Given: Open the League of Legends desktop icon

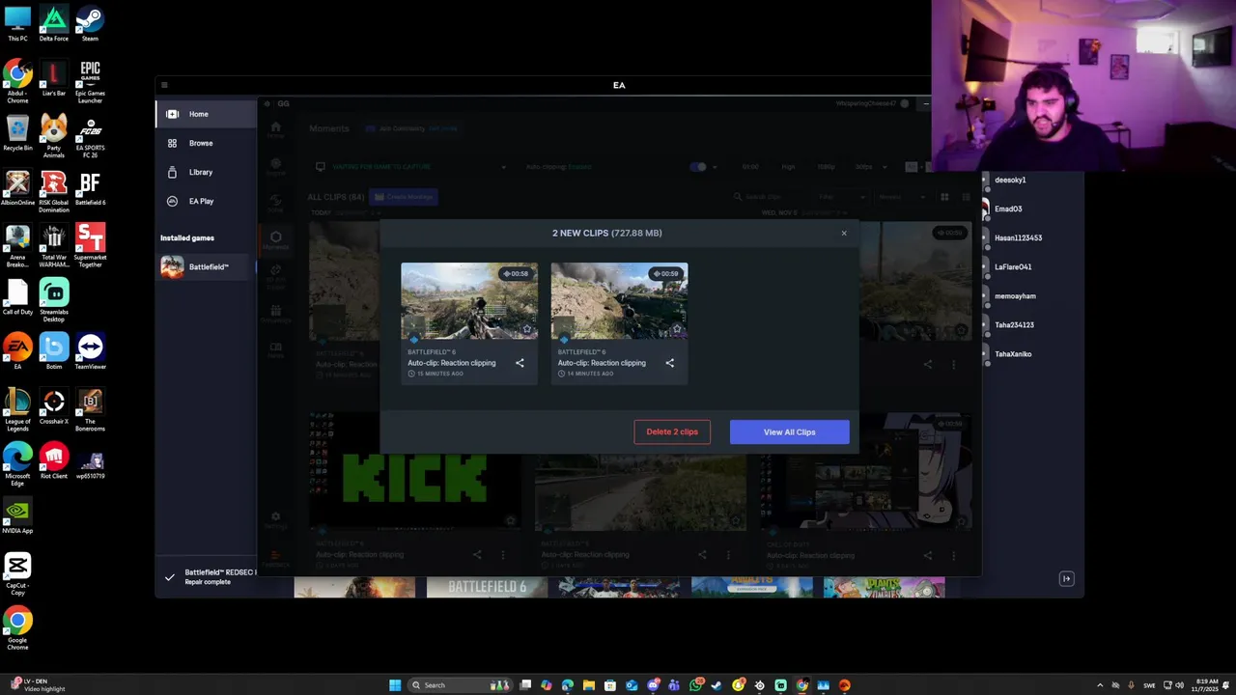Looking at the screenshot, I should click(17, 410).
